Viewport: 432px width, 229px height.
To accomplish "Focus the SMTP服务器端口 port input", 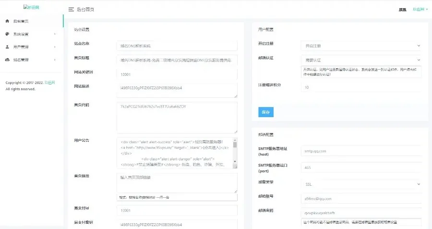I will [361, 168].
